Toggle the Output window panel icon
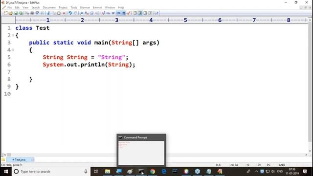 tap(145, 13)
